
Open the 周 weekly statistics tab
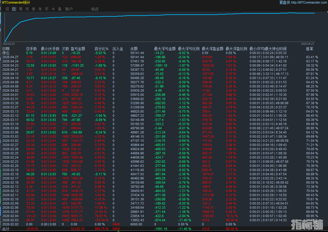click(x=21, y=9)
